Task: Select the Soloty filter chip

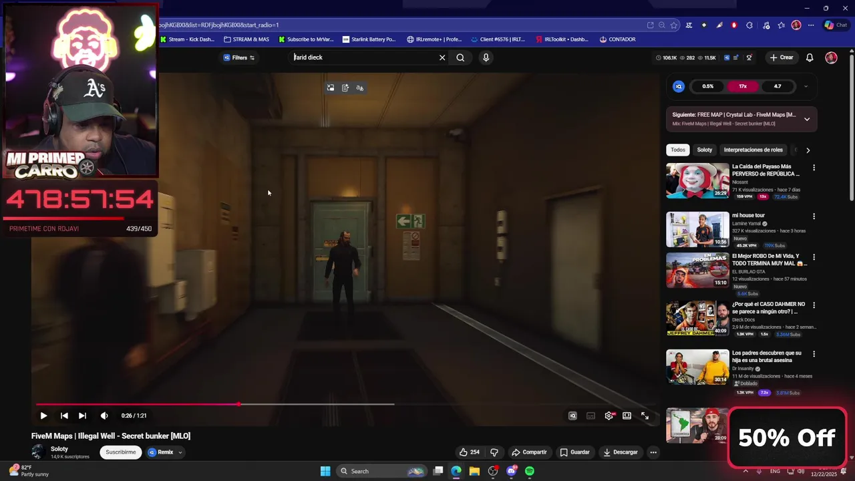Action: [x=705, y=150]
